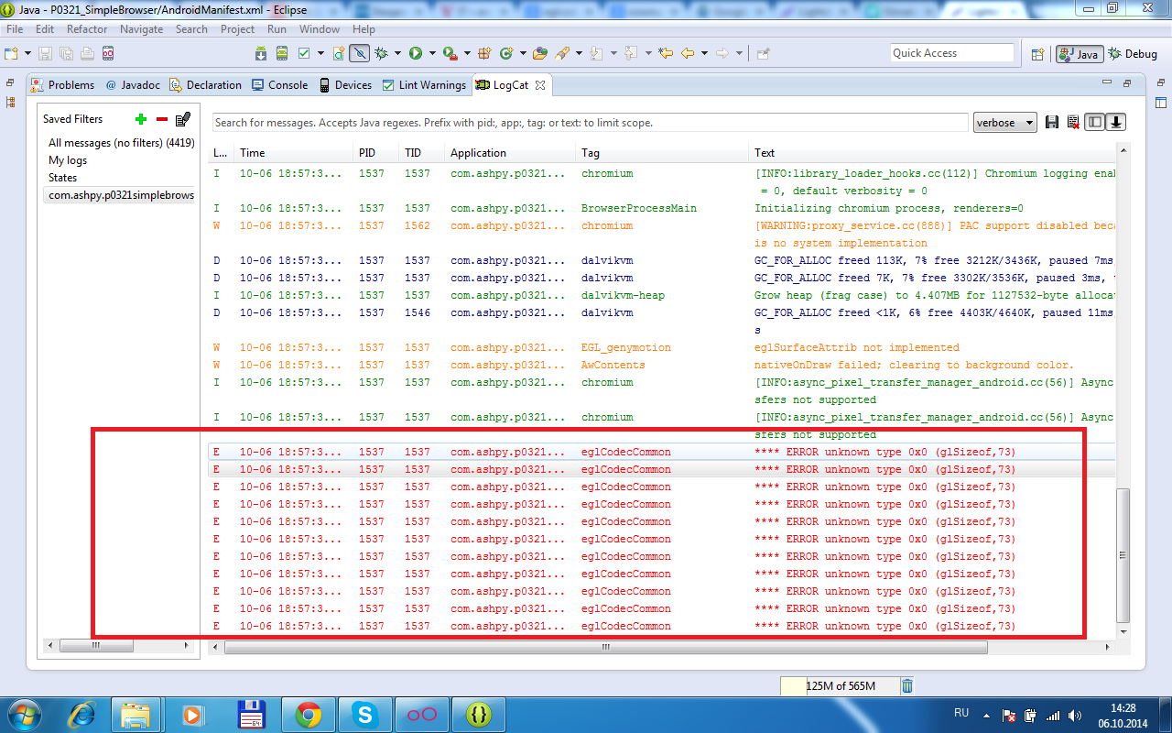The width and height of the screenshot is (1172, 733).
Task: Open Skype from the Windows taskbar
Action: click(x=364, y=714)
